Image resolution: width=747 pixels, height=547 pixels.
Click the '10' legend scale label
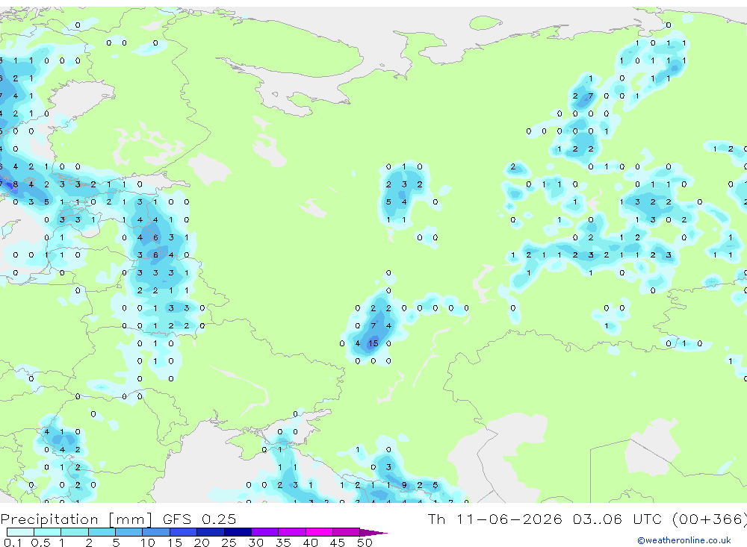point(147,543)
